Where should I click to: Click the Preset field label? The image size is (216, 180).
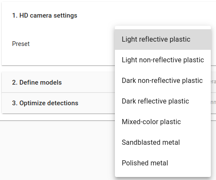coord(21,44)
